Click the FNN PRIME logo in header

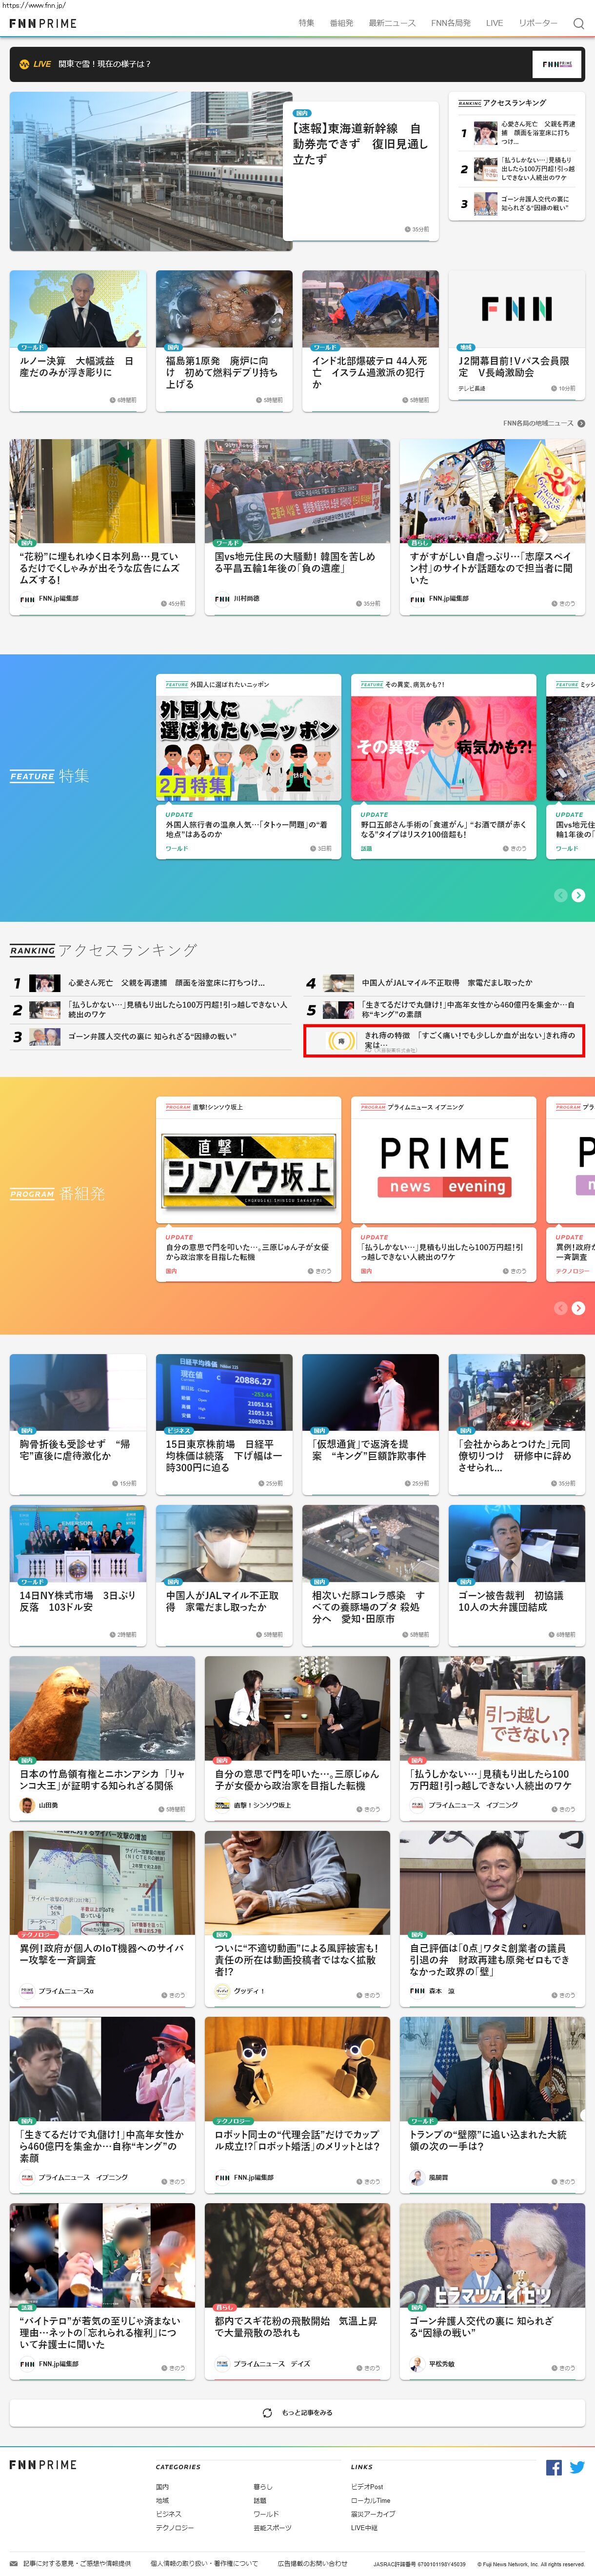42,23
